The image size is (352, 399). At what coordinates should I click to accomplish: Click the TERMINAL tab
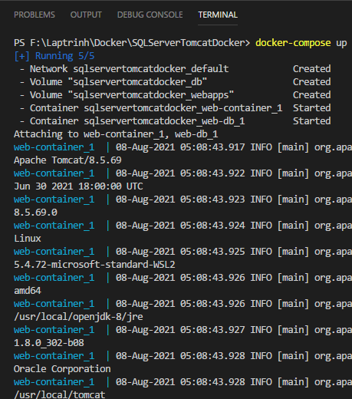(218, 15)
